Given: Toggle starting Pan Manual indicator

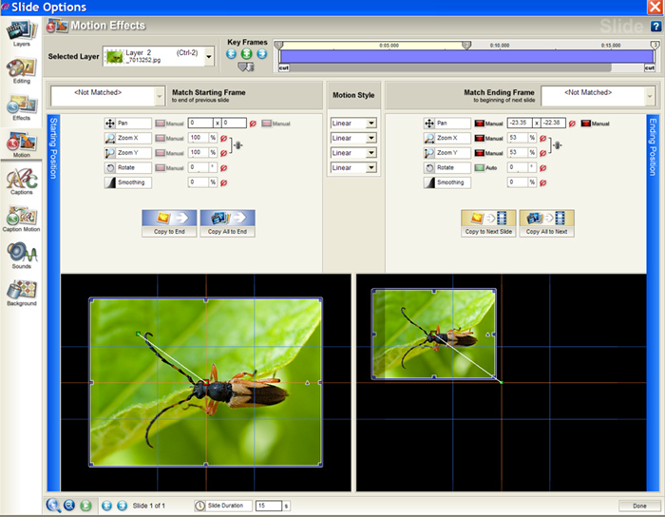Looking at the screenshot, I should click(x=161, y=124).
